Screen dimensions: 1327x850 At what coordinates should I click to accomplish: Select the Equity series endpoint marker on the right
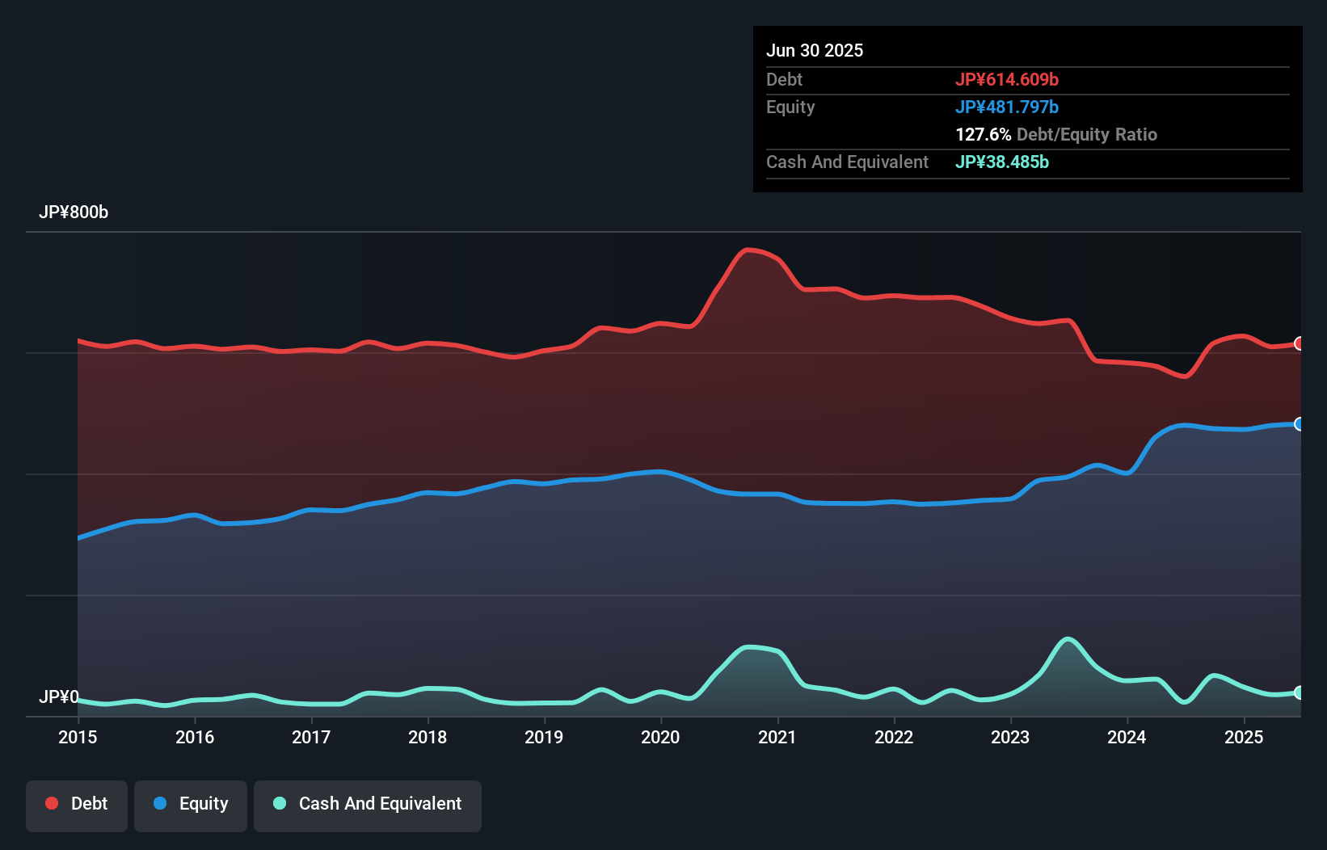tap(1300, 423)
